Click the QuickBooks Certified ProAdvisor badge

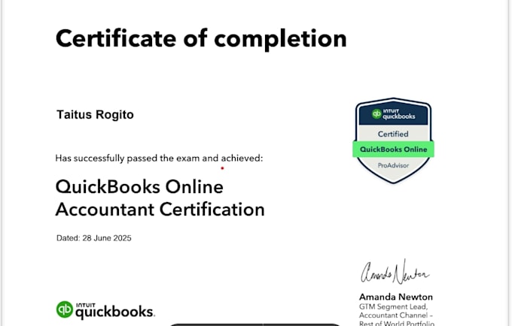point(394,140)
